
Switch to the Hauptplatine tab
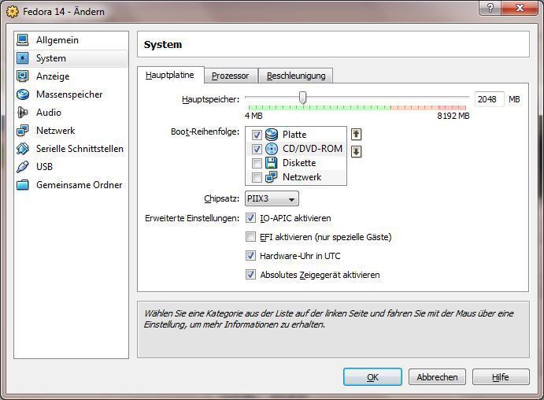click(170, 75)
